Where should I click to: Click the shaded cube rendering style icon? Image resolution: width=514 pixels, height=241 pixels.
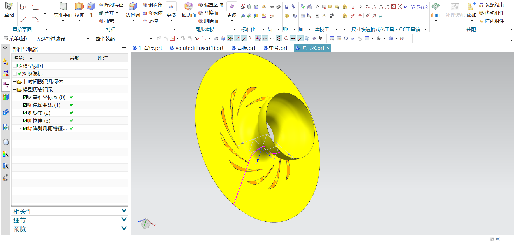click(391, 38)
